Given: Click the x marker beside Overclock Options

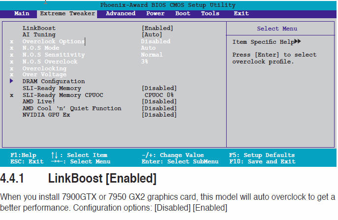Looking at the screenshot, I should (x=11, y=42).
